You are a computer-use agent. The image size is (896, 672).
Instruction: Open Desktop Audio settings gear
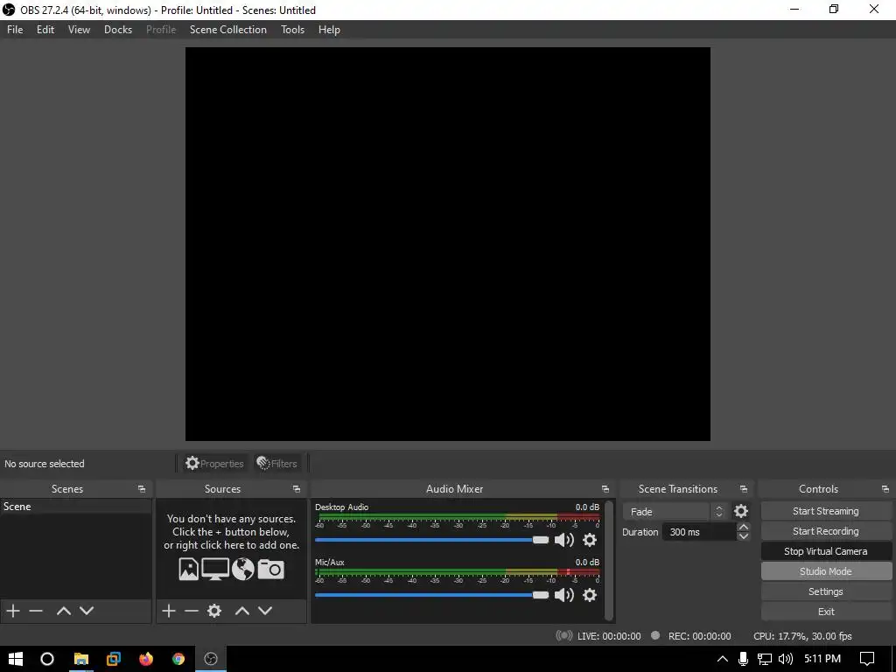[590, 540]
